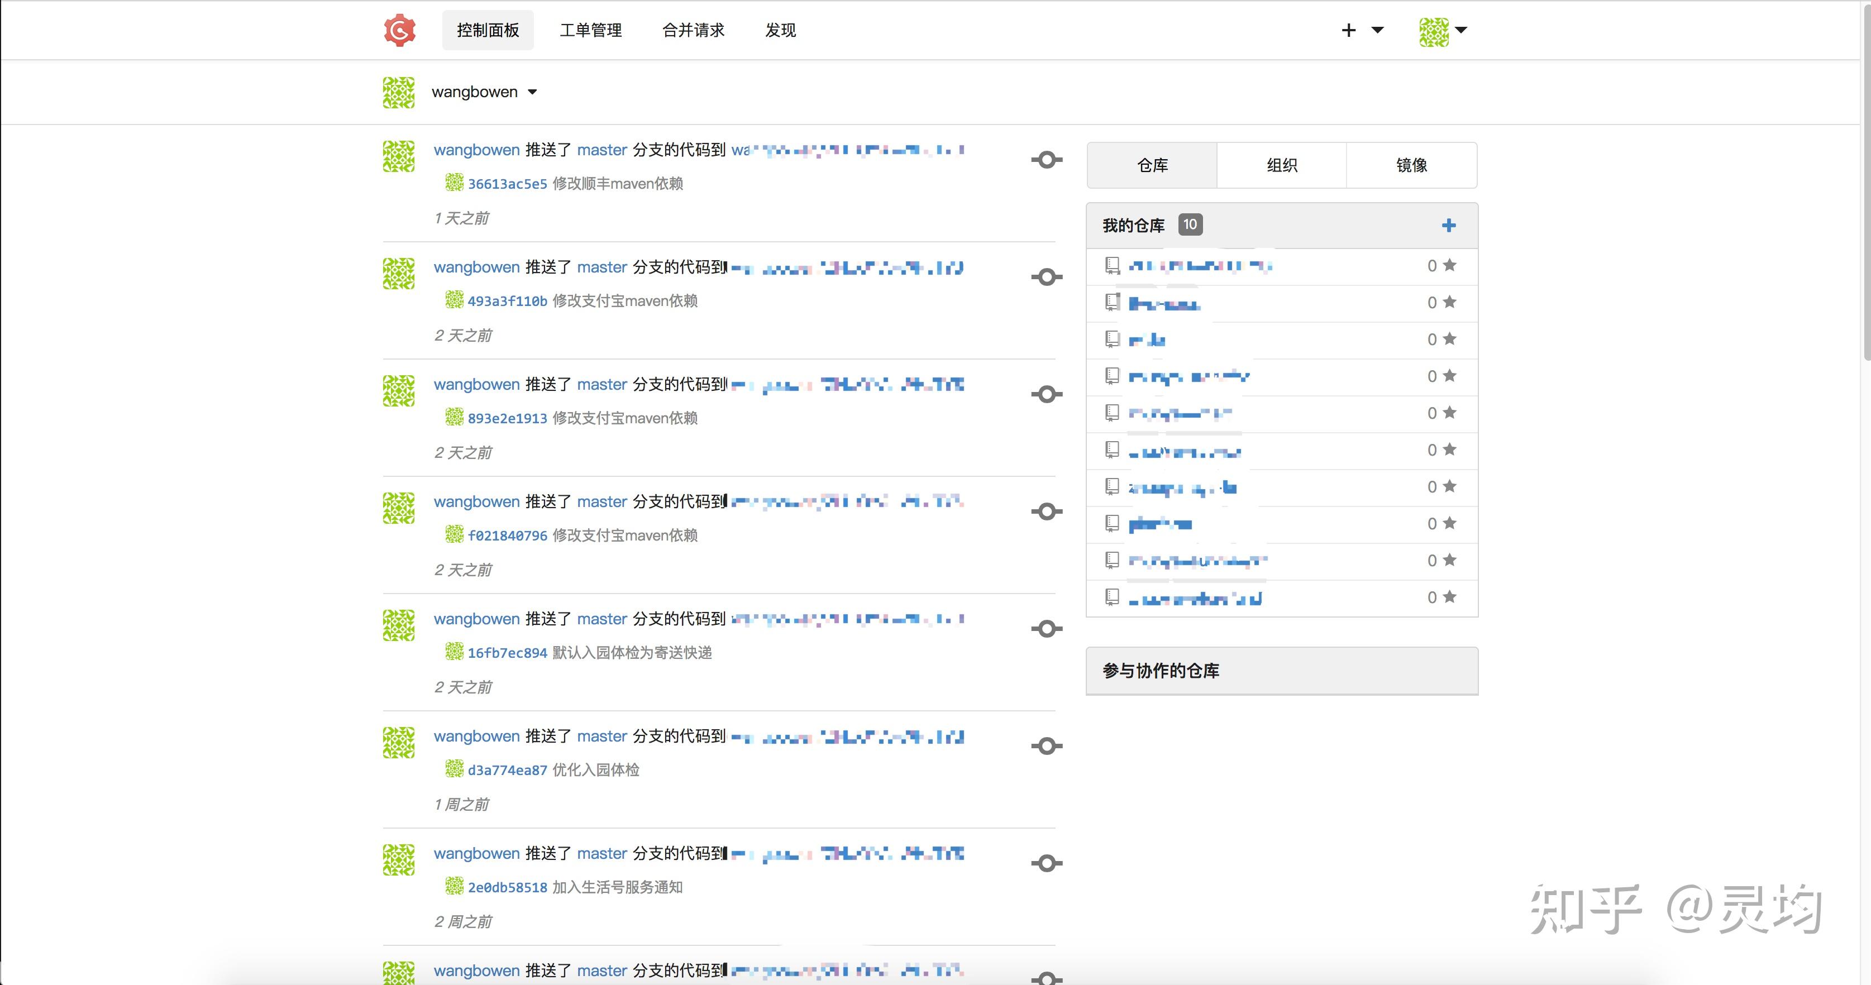This screenshot has width=1871, height=985.
Task: Star the last repository in the sidebar
Action: click(x=1450, y=596)
